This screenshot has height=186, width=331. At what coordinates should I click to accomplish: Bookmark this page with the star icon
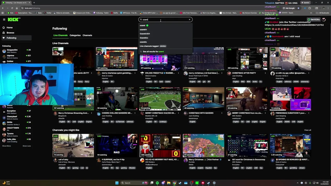coord(298,8)
